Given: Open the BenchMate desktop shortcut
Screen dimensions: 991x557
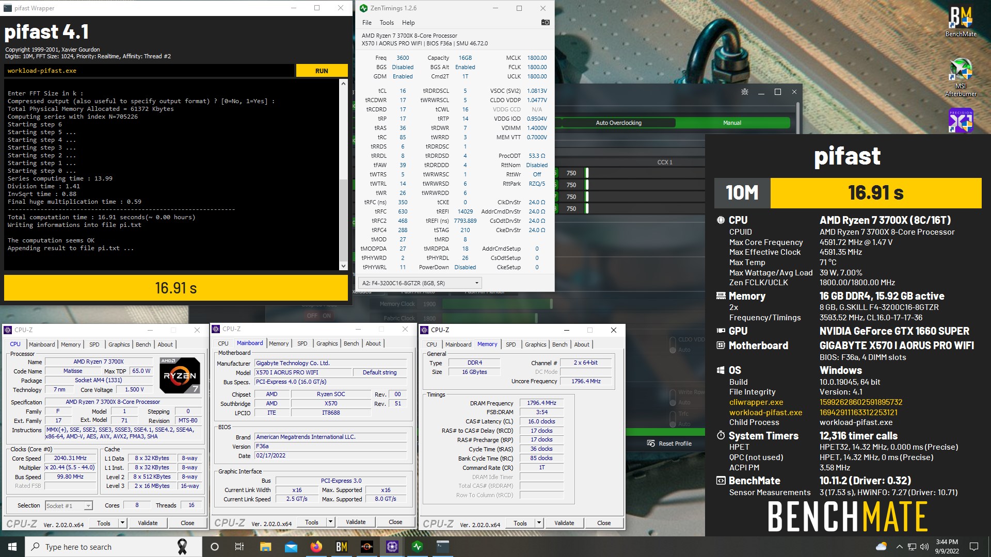Looking at the screenshot, I should tap(961, 21).
